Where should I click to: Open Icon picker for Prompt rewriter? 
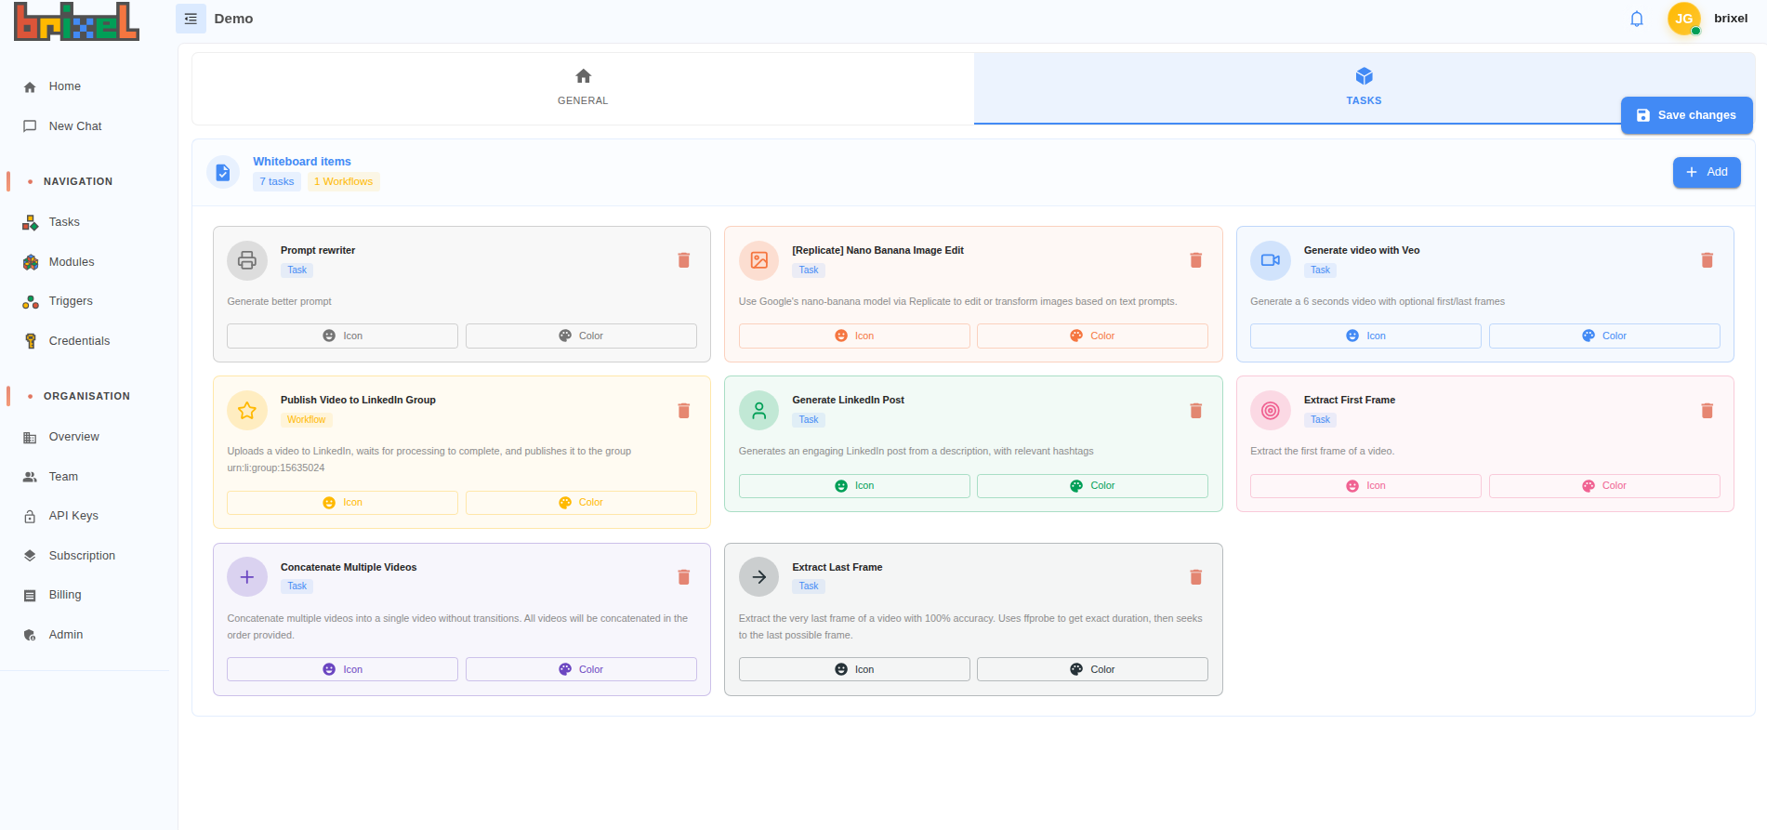(342, 336)
